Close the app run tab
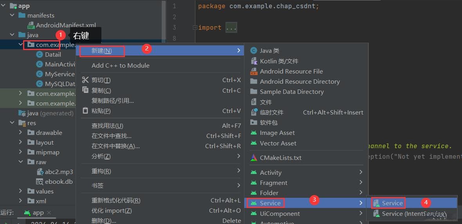This screenshot has height=224, width=462. (49, 213)
